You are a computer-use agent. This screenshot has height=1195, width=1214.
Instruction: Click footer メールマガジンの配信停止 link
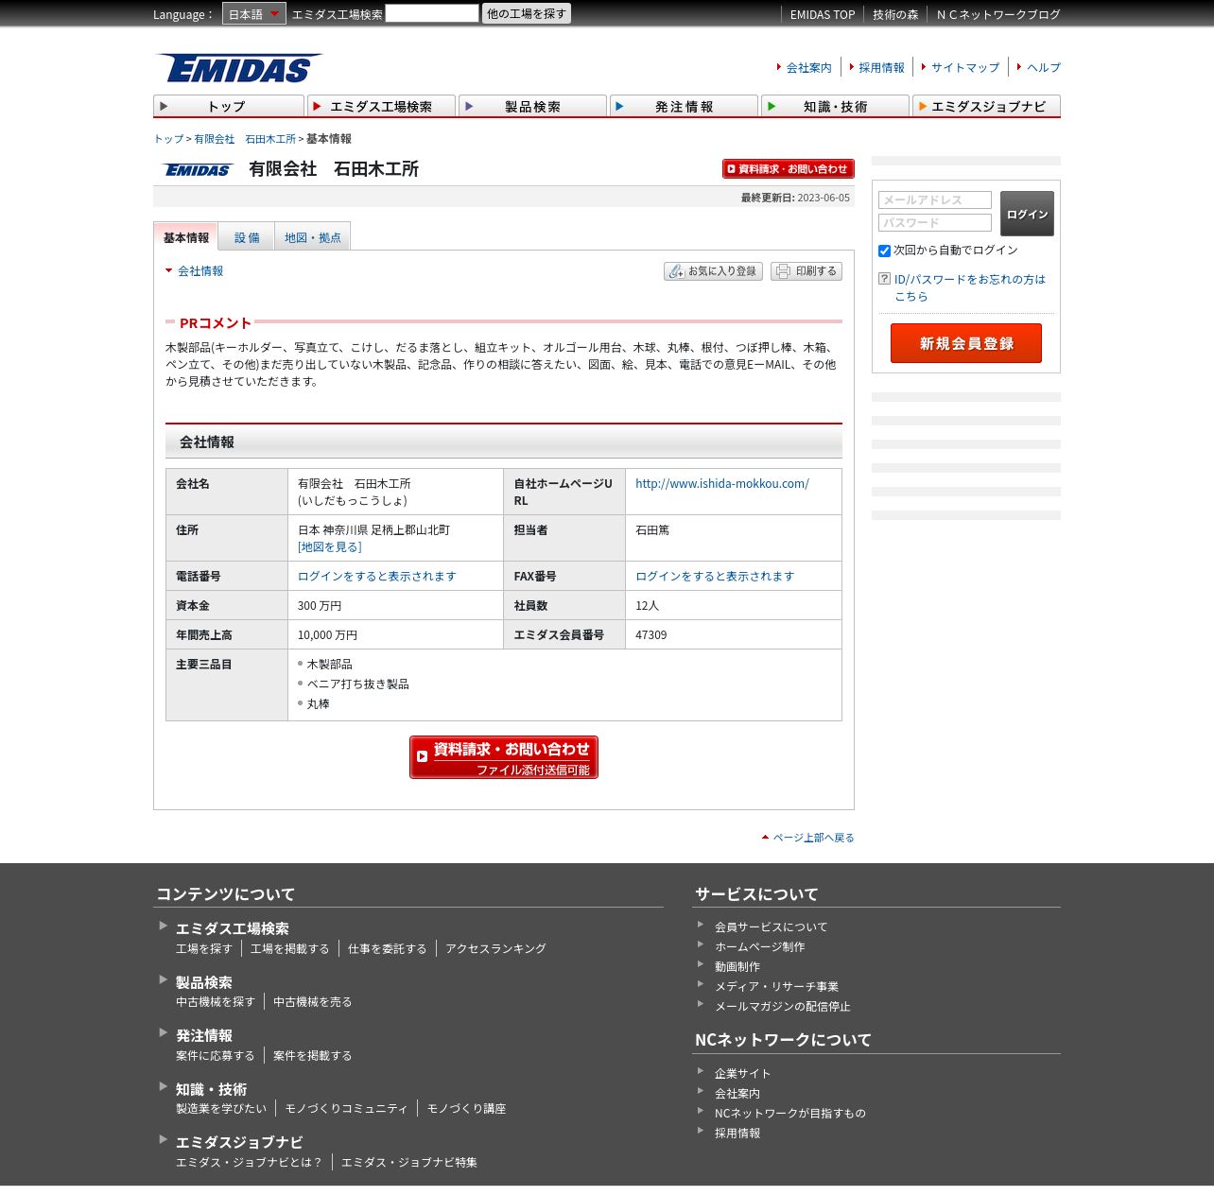783,1006
